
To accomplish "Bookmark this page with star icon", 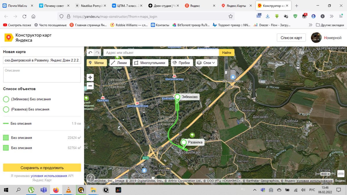I will [x=230, y=16].
